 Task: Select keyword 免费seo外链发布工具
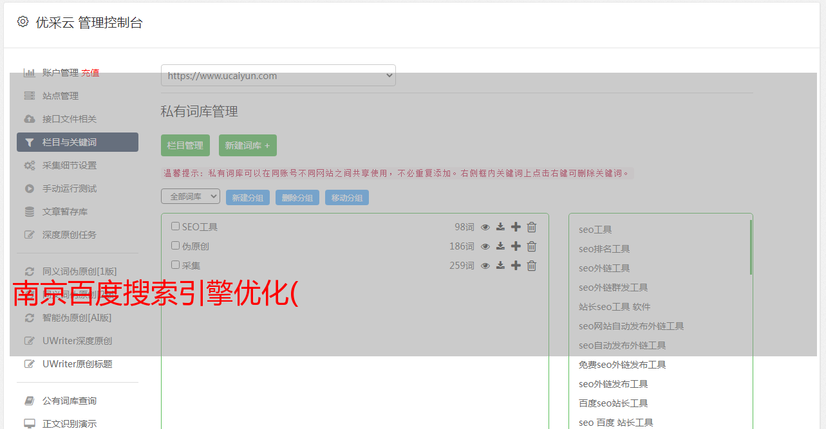pos(622,365)
